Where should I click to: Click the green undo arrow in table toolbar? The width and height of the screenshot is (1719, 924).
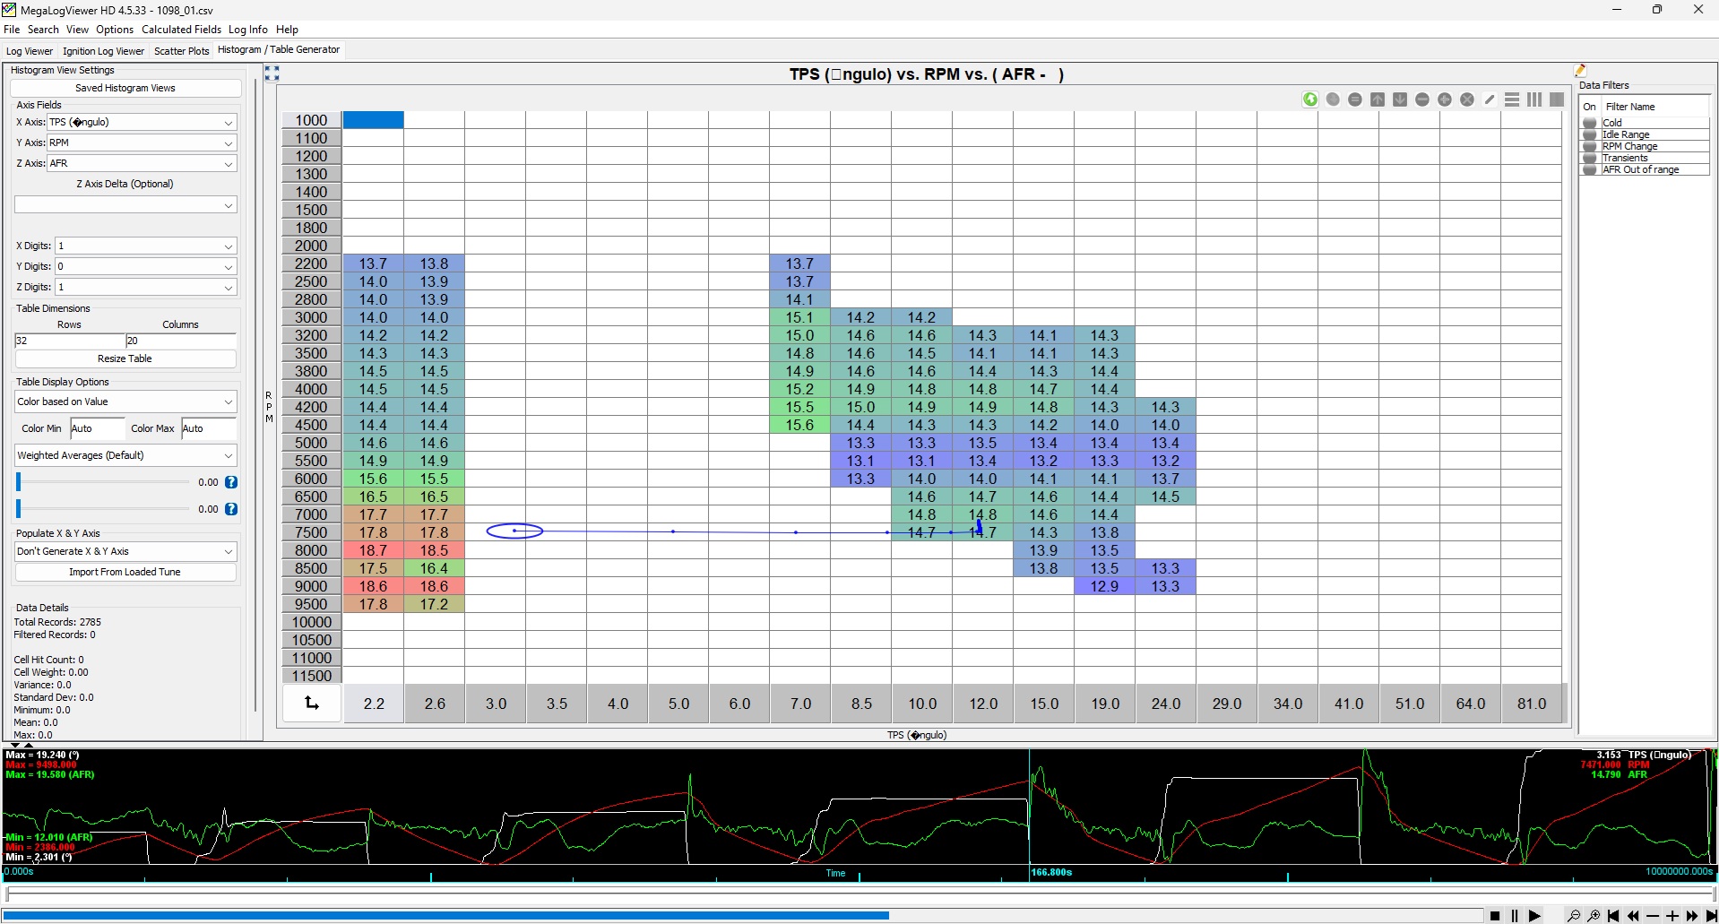point(1310,99)
